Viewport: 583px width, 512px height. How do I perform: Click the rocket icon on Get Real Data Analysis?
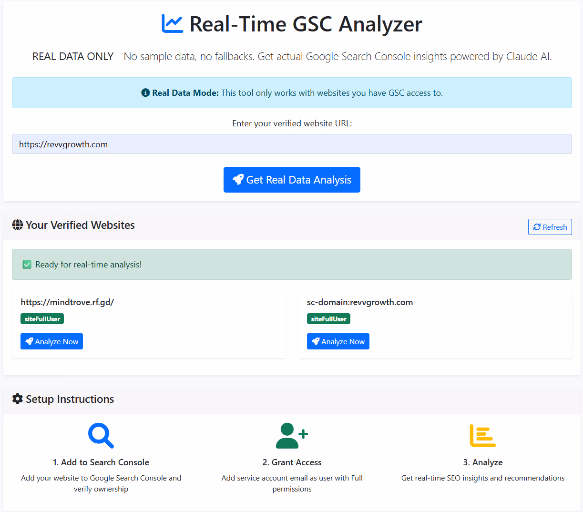[239, 180]
